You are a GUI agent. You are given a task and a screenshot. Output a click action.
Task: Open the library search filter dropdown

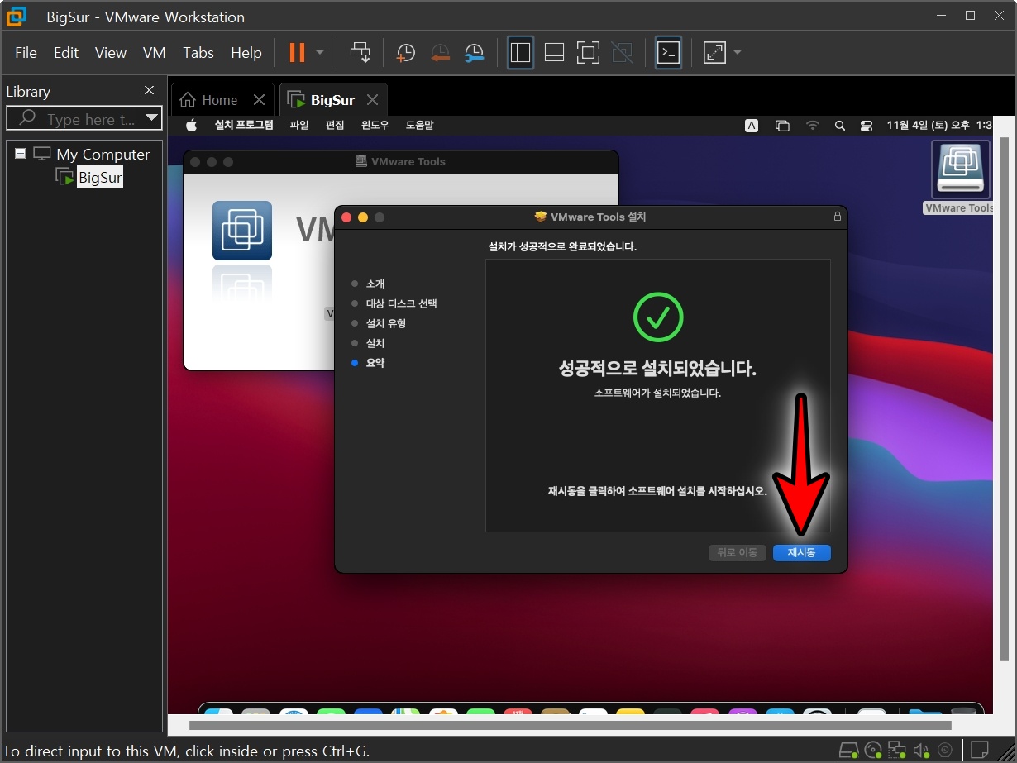coord(151,118)
